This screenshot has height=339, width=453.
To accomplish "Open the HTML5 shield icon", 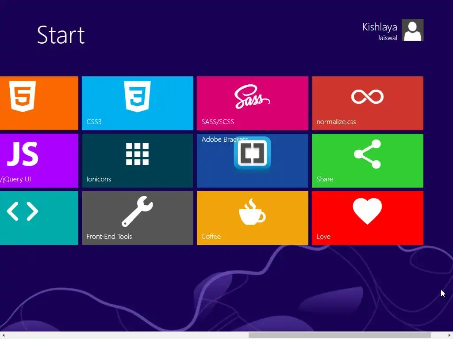I will tap(23, 96).
